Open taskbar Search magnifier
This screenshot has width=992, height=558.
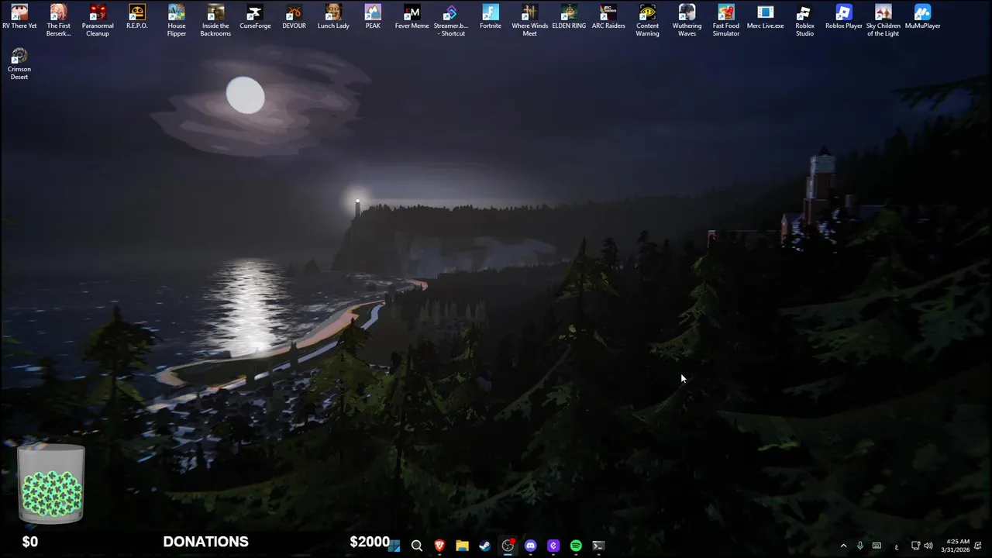[x=416, y=546]
